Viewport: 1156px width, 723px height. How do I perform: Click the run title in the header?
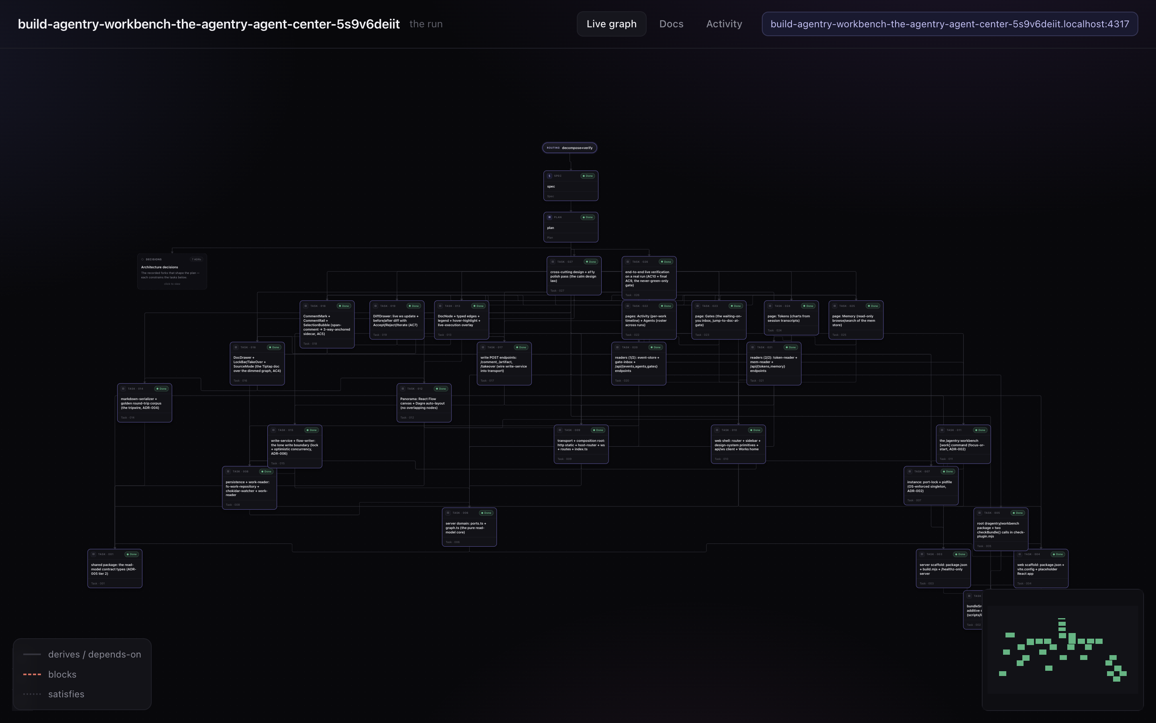pyautogui.click(x=209, y=24)
